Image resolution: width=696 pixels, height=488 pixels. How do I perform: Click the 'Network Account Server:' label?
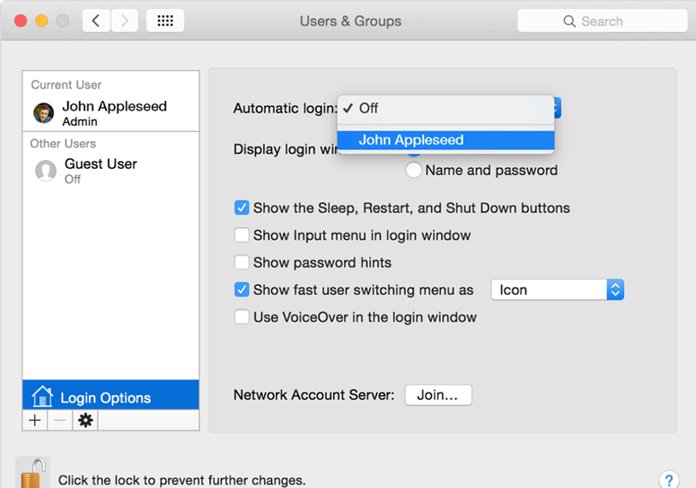point(313,395)
